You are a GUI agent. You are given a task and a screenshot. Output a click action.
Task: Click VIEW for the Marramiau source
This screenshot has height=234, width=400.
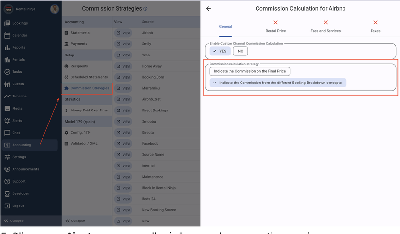coord(123,88)
